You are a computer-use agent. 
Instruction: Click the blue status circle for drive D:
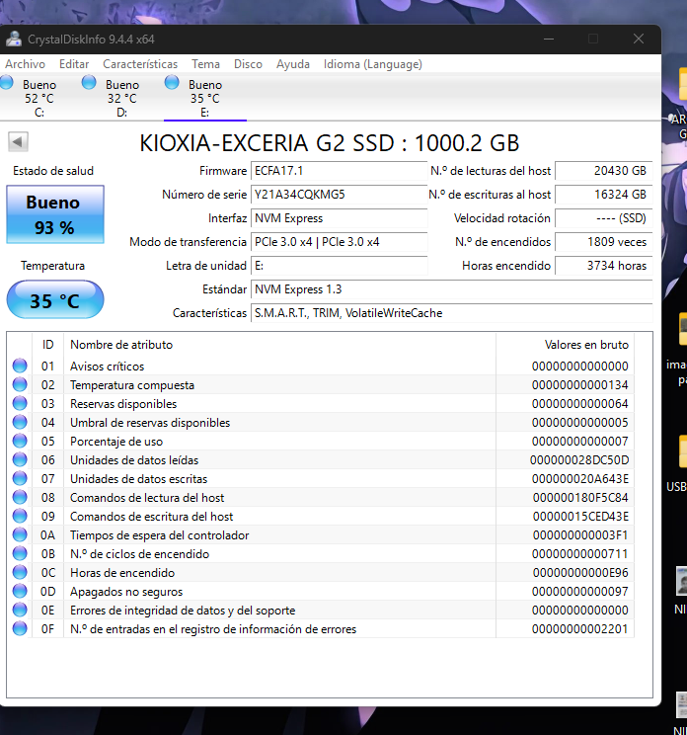[x=89, y=83]
